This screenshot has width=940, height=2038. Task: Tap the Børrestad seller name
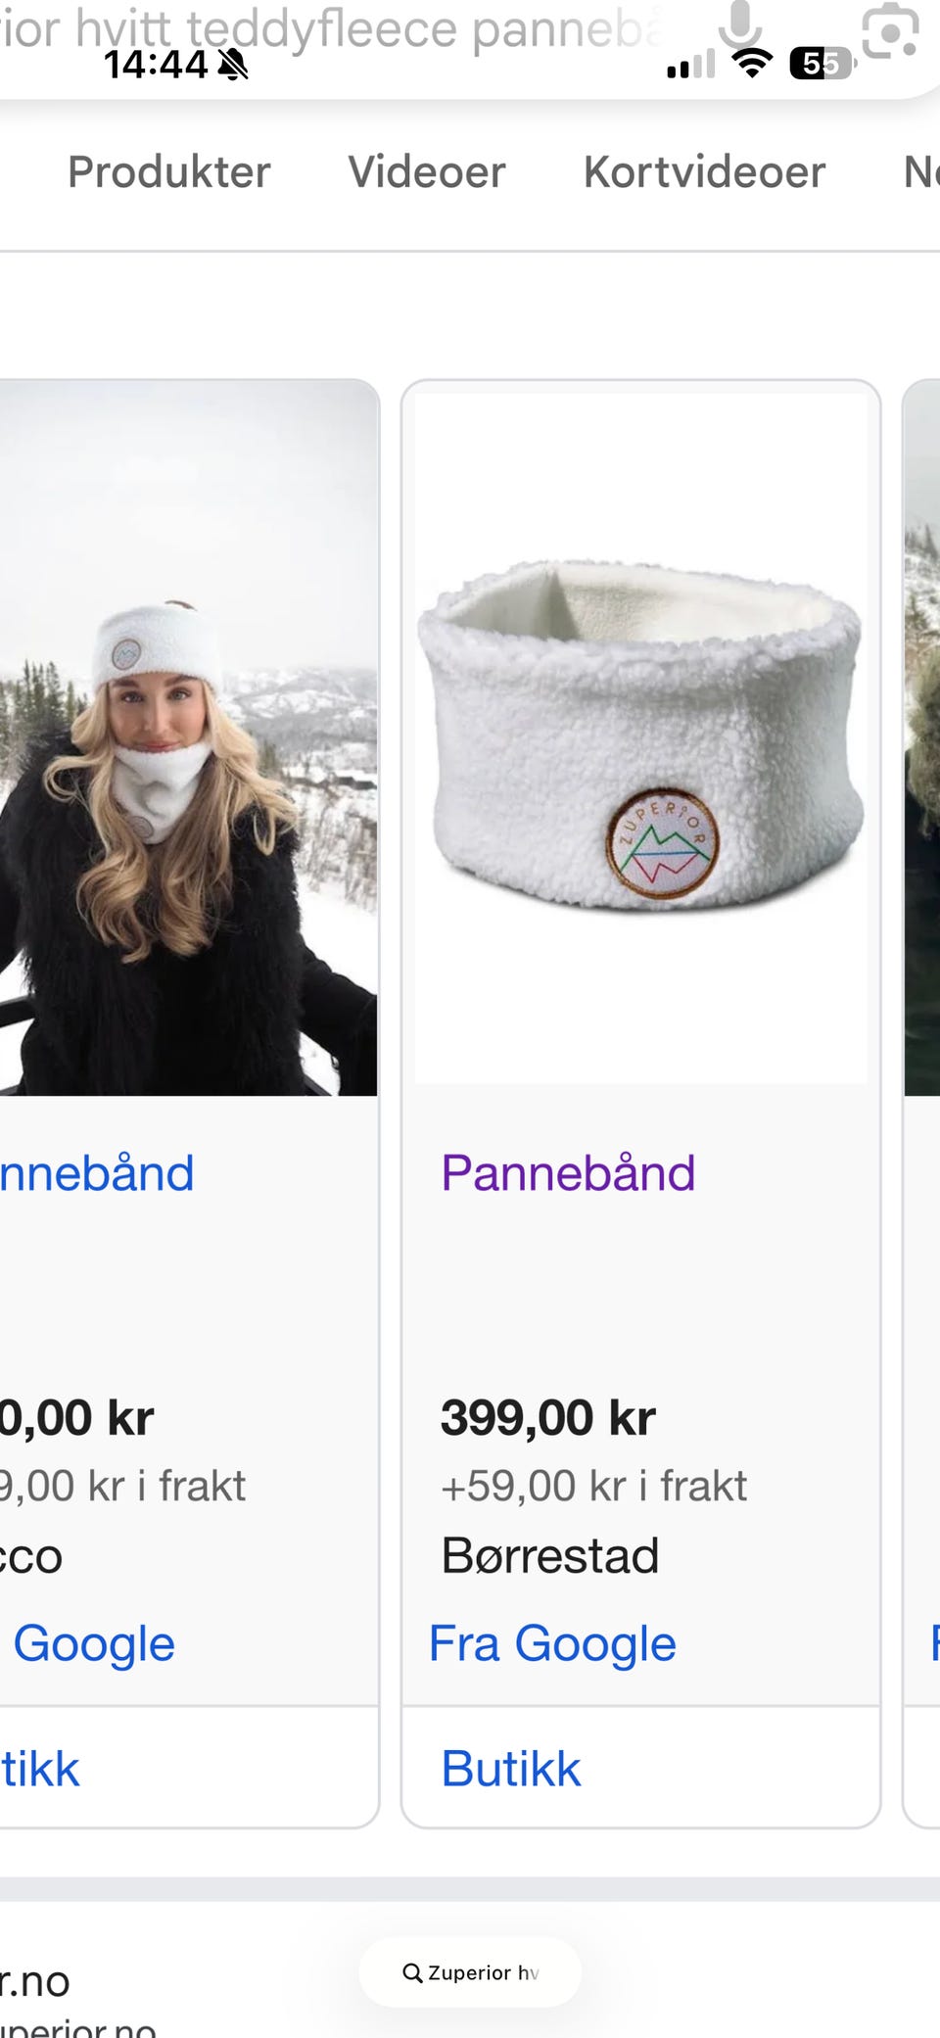pos(550,1556)
